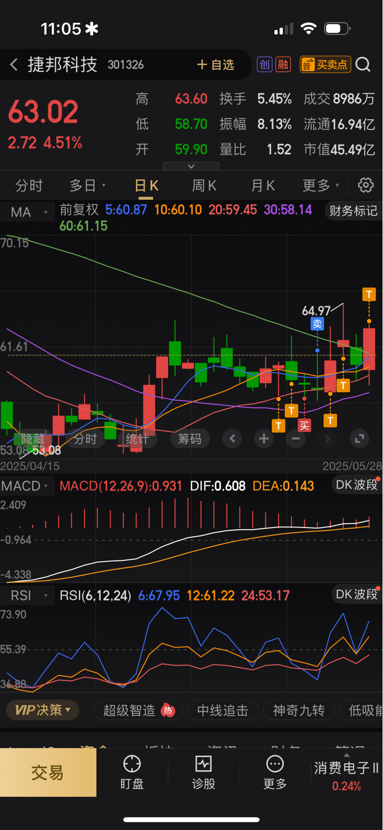This screenshot has width=383, height=830.
Task: Open the 更多 period dropdown
Action: click(x=321, y=185)
